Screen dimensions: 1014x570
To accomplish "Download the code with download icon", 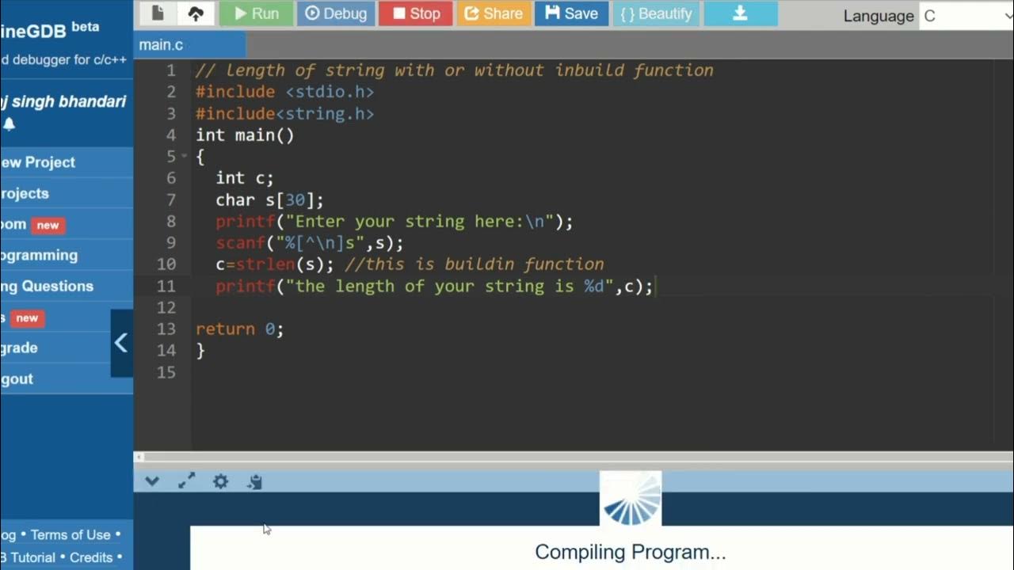I will (x=741, y=13).
